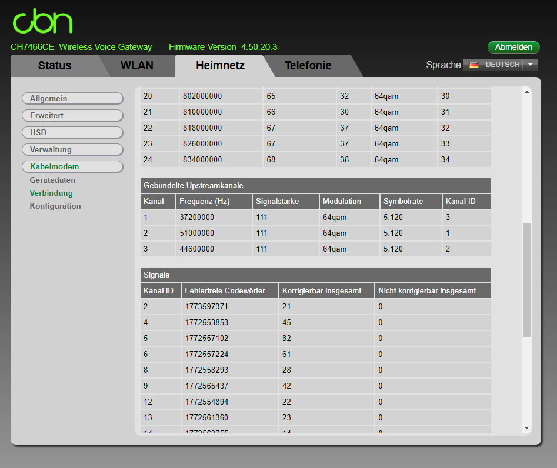Open the Verwaltung section
The width and height of the screenshot is (557, 468).
(x=72, y=149)
